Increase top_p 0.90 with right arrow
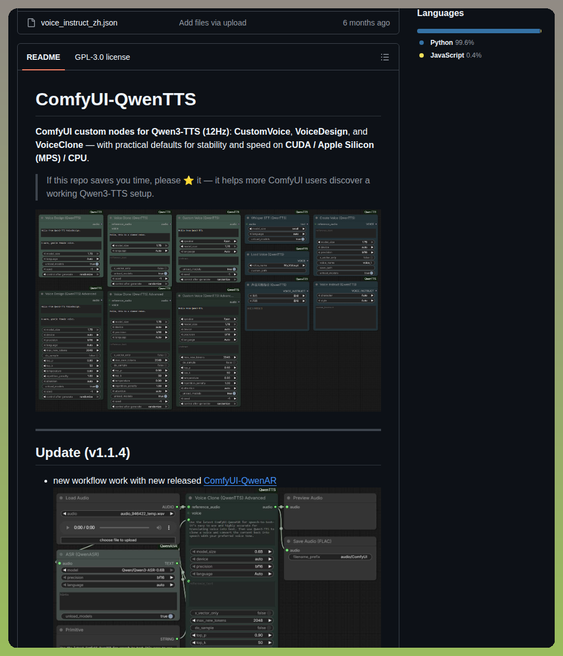The height and width of the screenshot is (656, 563). [x=270, y=635]
